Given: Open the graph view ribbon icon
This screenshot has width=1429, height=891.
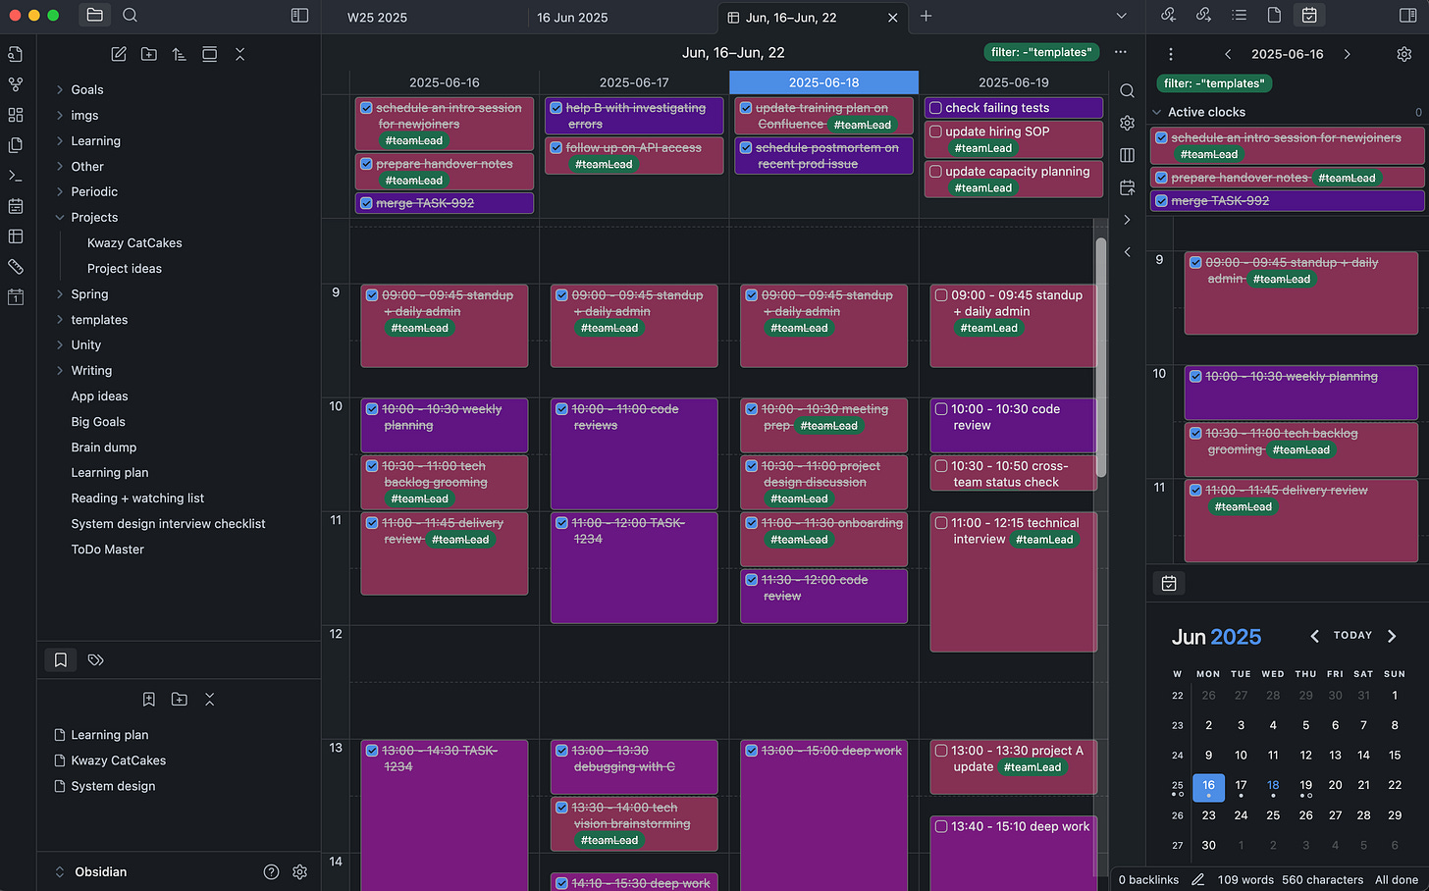Looking at the screenshot, I should (x=15, y=84).
